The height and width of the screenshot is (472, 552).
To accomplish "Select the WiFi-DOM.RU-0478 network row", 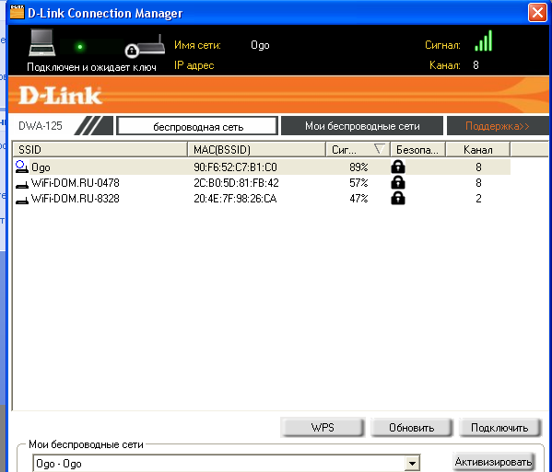I will (x=262, y=183).
